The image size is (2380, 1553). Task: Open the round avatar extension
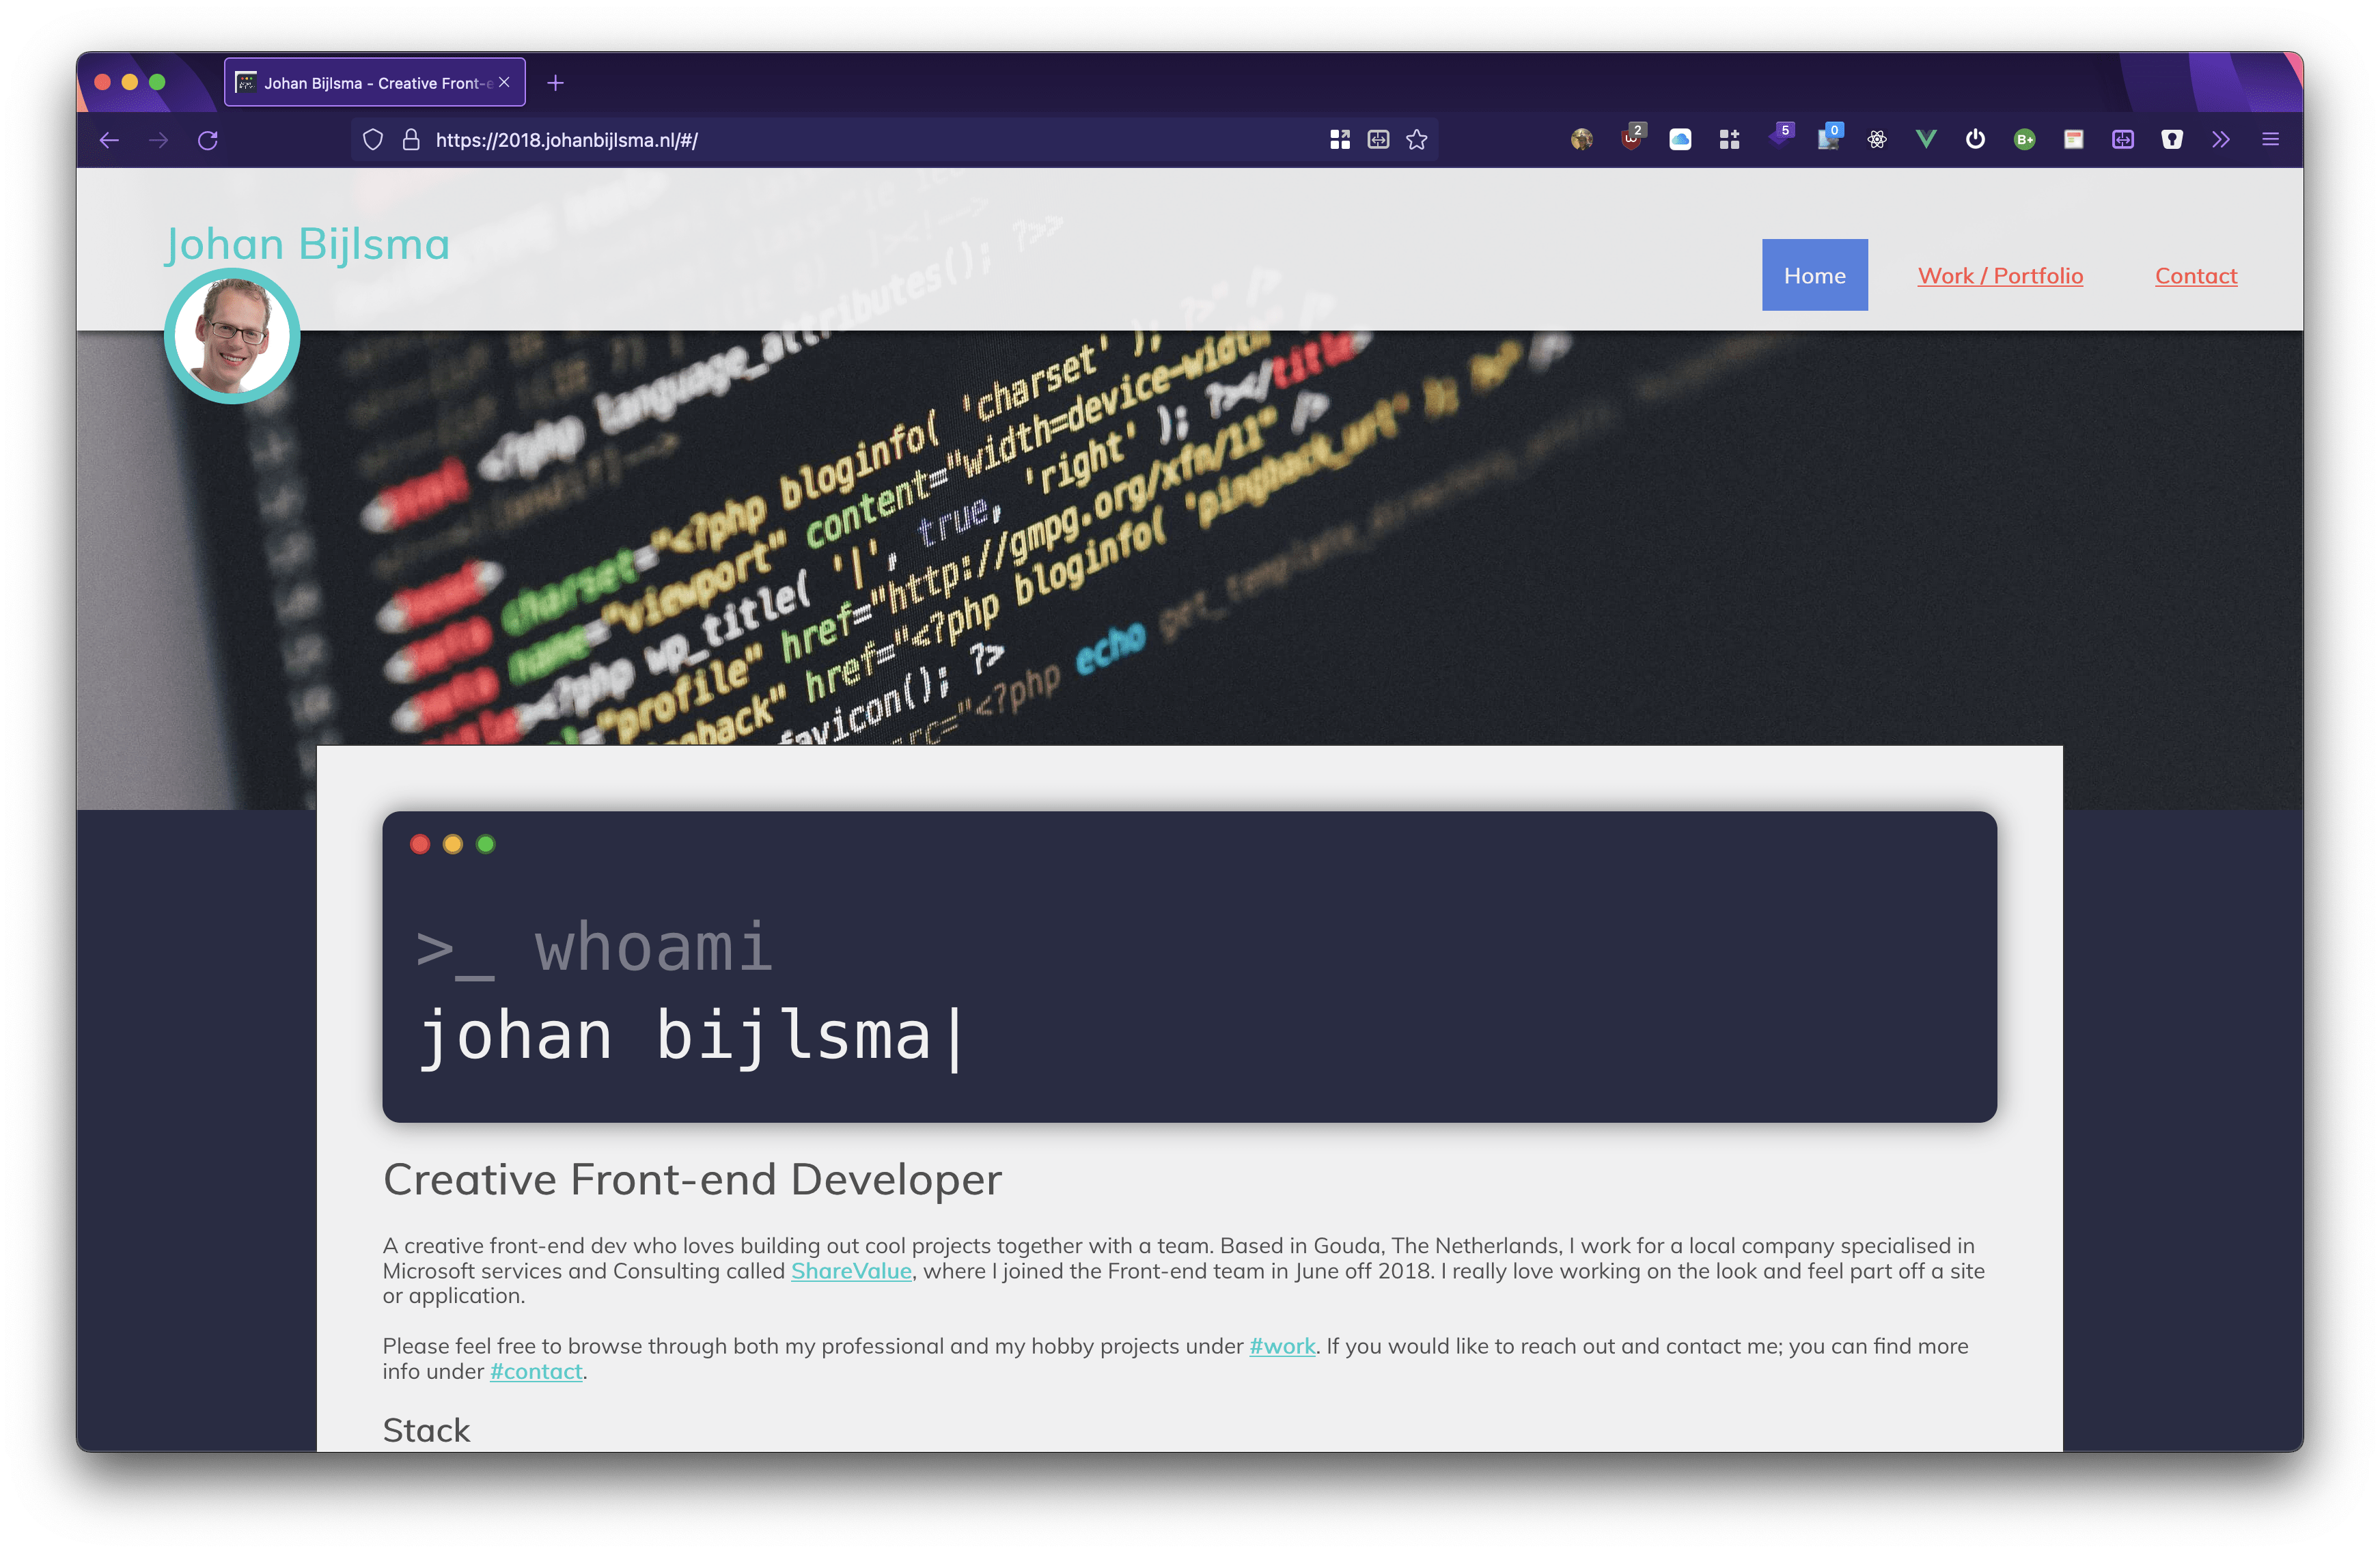(1582, 140)
